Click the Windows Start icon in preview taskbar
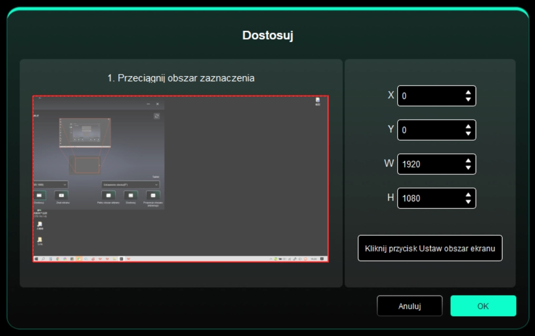 tap(36, 259)
